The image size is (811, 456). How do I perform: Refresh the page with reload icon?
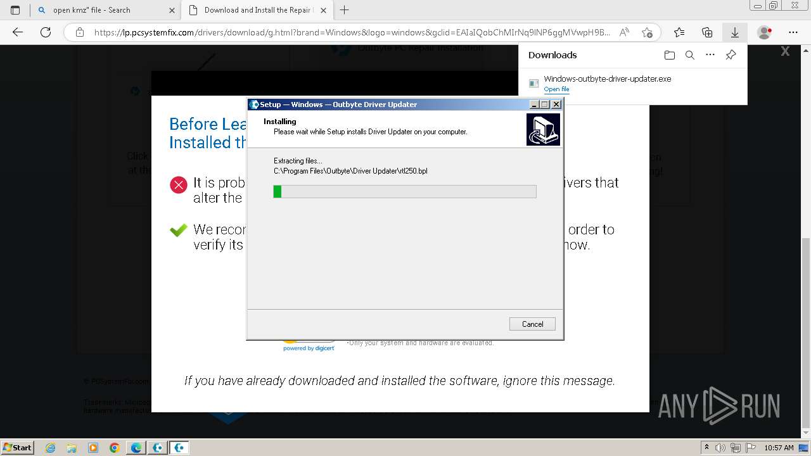click(x=46, y=32)
